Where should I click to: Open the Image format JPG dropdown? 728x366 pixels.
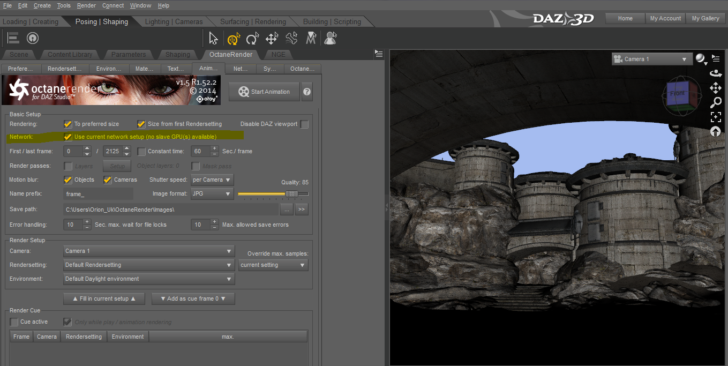(x=212, y=194)
